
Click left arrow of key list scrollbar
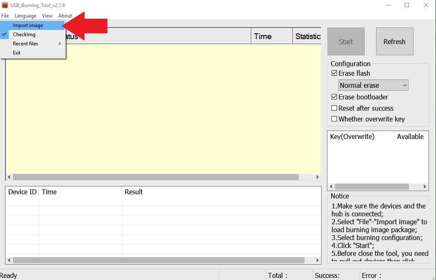(x=331, y=186)
